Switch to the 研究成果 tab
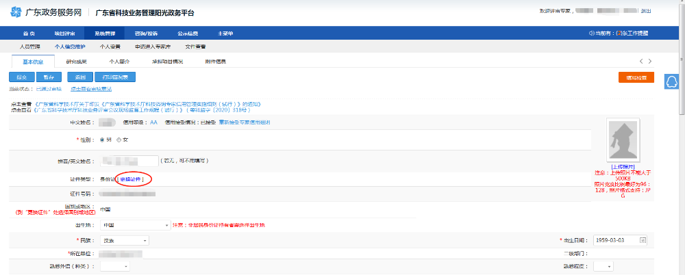This screenshot has height=275, width=685. [x=77, y=62]
